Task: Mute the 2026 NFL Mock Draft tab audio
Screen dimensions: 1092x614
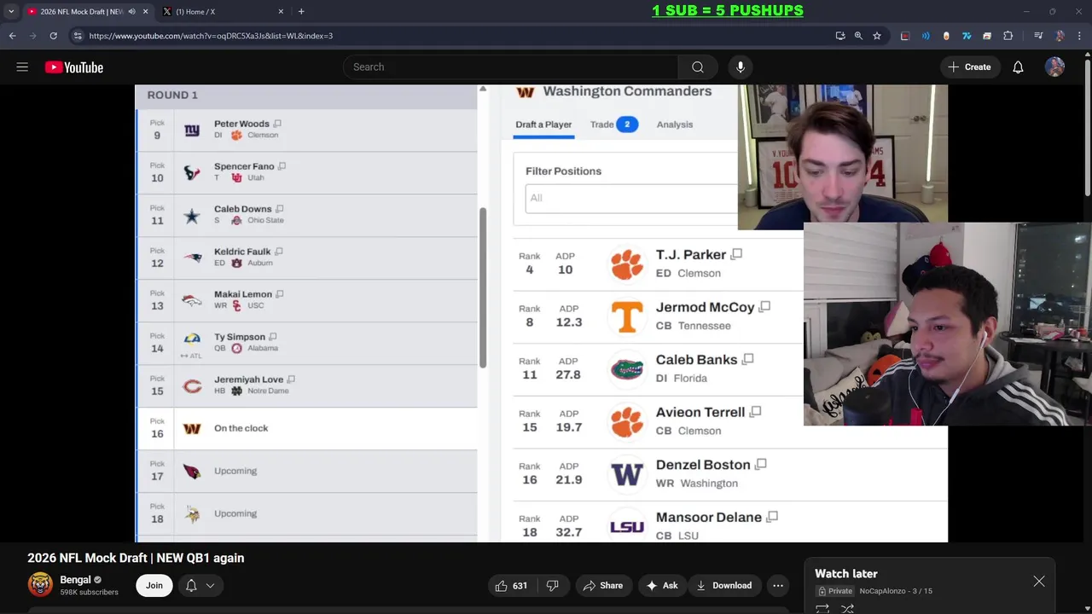Action: click(x=131, y=12)
